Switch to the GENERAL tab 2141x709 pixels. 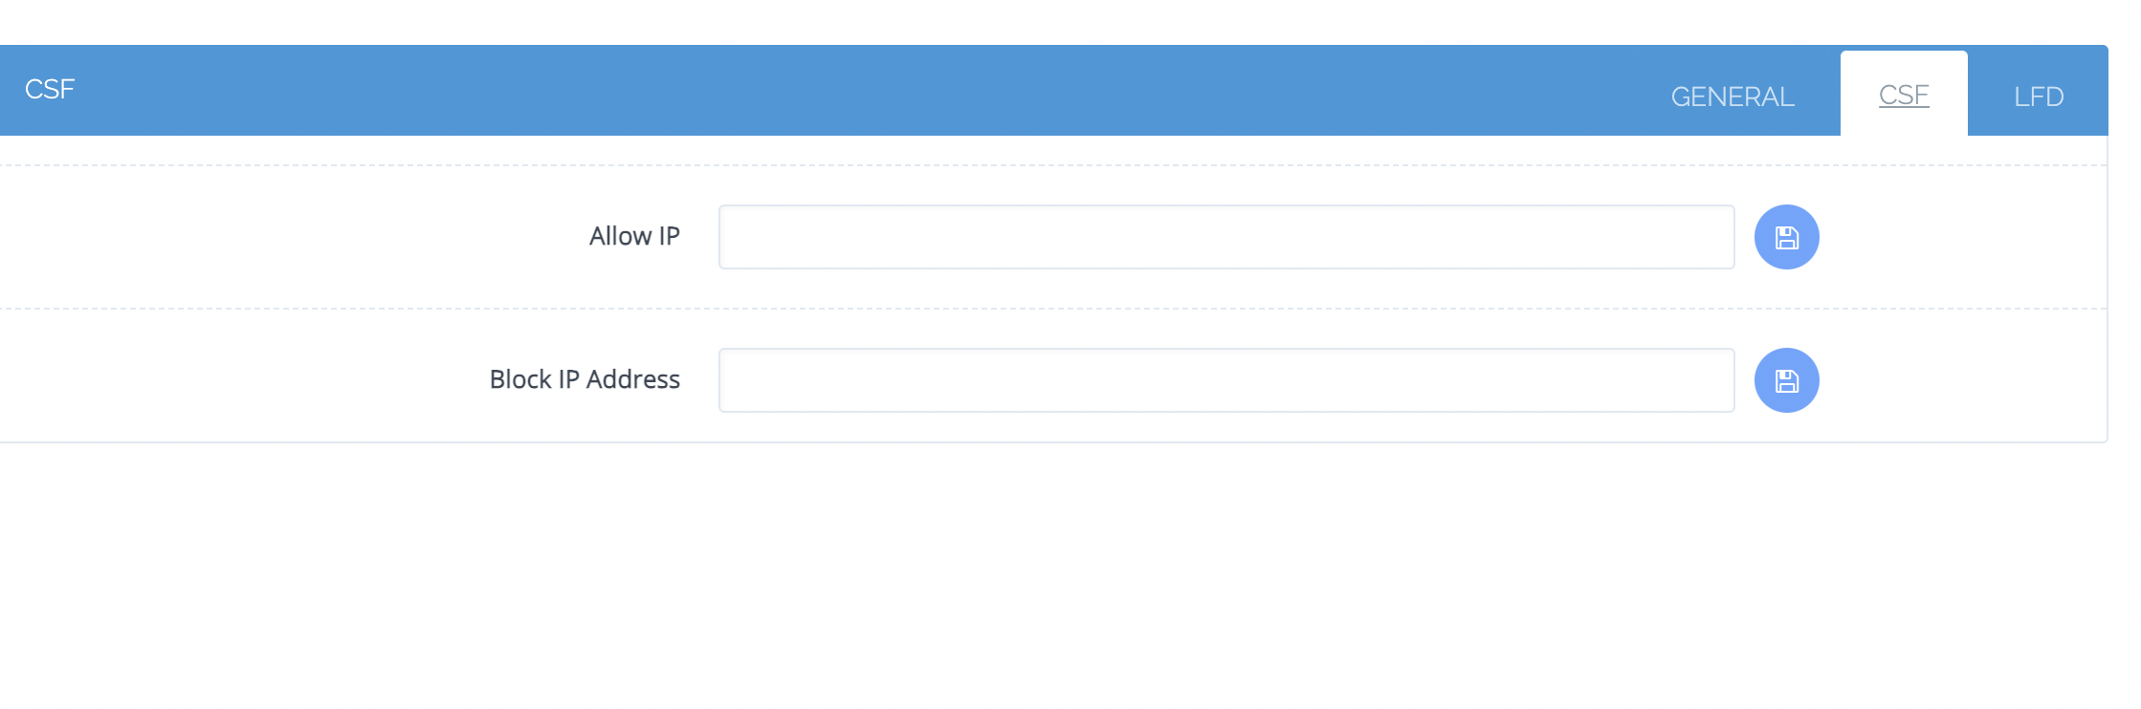point(1732,97)
